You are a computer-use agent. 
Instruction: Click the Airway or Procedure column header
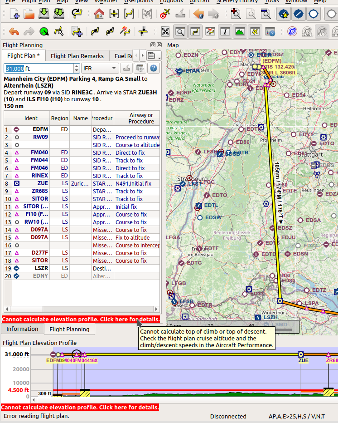click(x=137, y=118)
